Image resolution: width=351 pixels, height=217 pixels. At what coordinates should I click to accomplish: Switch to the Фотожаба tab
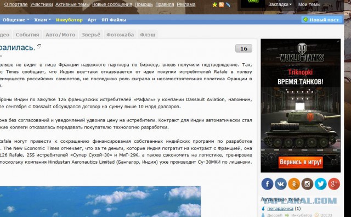120,35
